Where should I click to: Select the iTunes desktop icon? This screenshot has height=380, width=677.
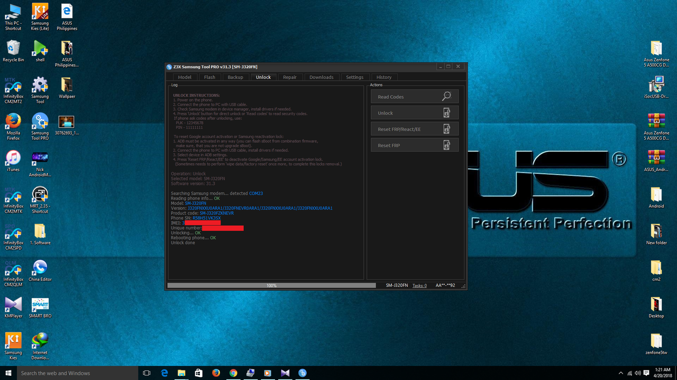(13, 161)
